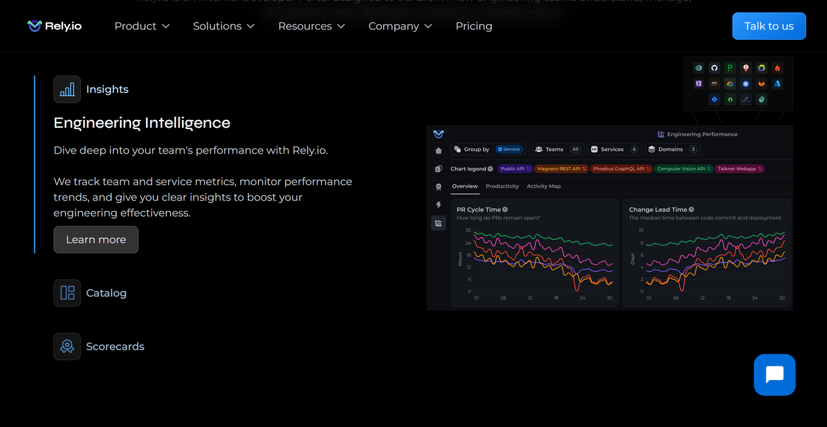Click the stacked documents icon in dashboard sidebar

[439, 169]
